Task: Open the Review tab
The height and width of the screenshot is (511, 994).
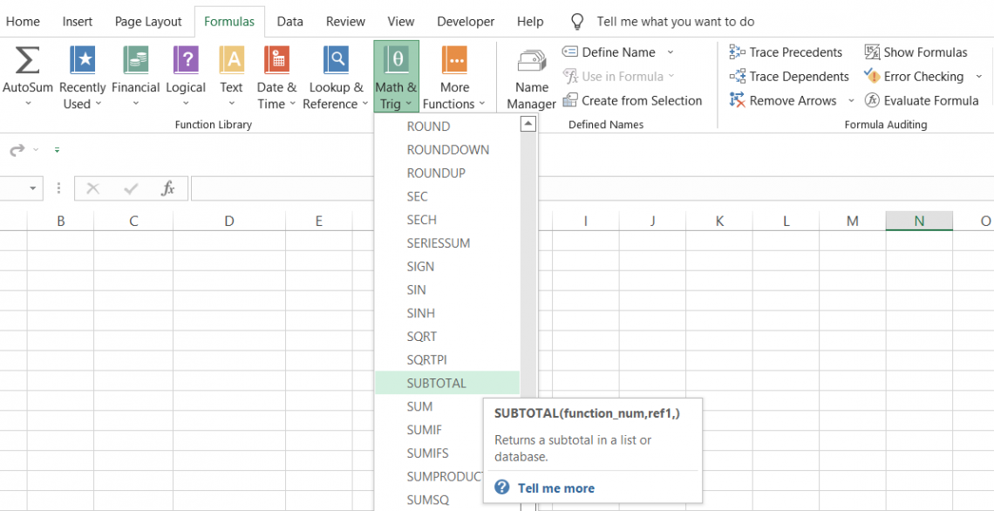Action: tap(345, 21)
